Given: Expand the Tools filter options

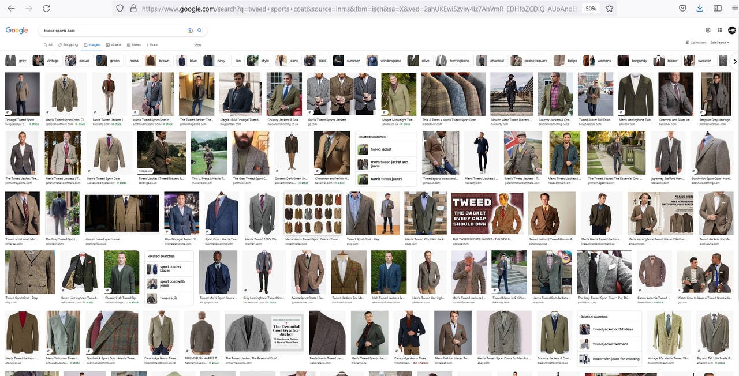Looking at the screenshot, I should coord(197,45).
